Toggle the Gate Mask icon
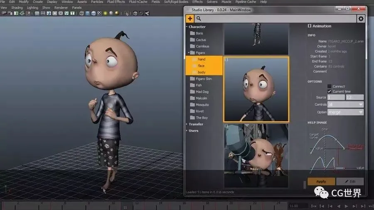This screenshot has width=374, height=210. pyautogui.click(x=54, y=13)
